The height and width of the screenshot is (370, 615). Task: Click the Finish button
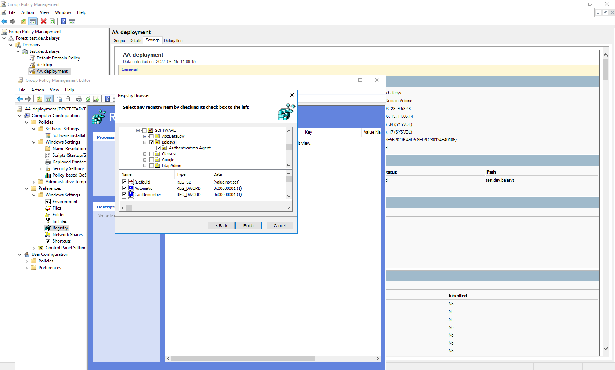tap(249, 226)
